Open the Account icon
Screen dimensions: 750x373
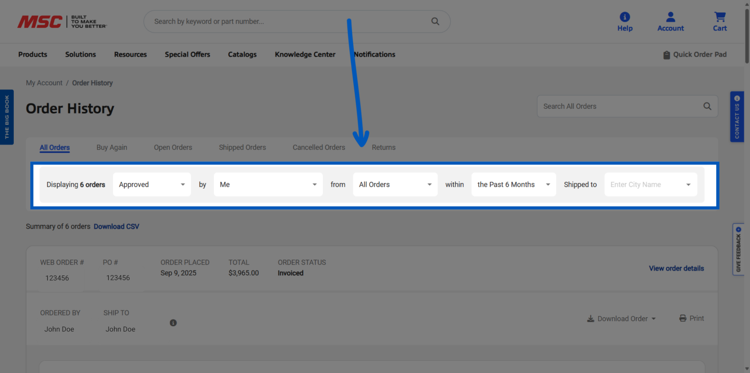pos(670,17)
